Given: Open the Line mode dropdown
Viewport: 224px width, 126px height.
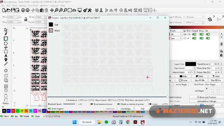Looking at the screenshot, I should point(176,38).
